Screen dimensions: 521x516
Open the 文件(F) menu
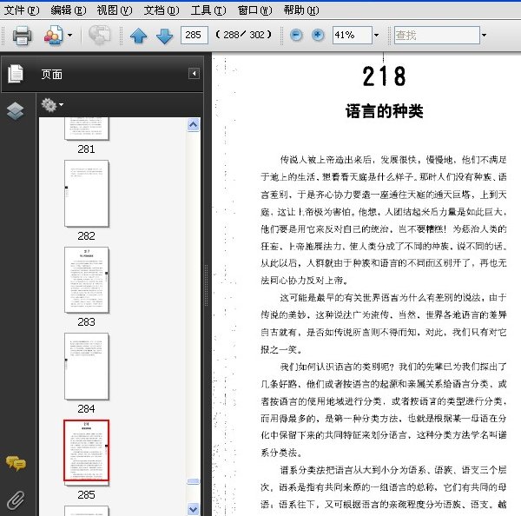pos(22,10)
